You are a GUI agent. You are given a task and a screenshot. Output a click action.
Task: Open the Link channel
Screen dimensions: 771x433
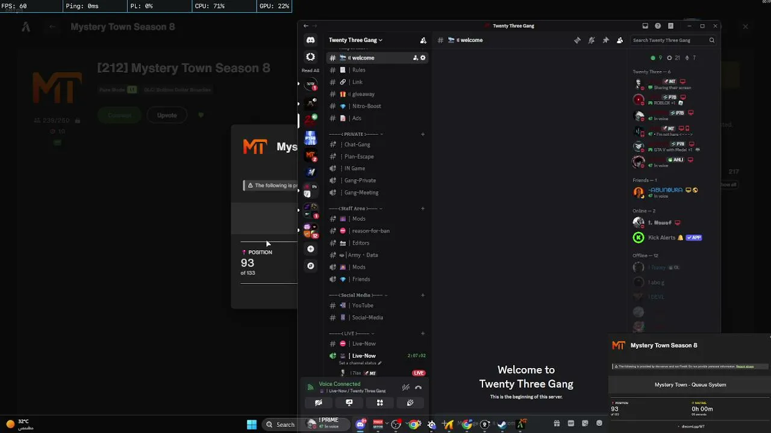(378, 82)
